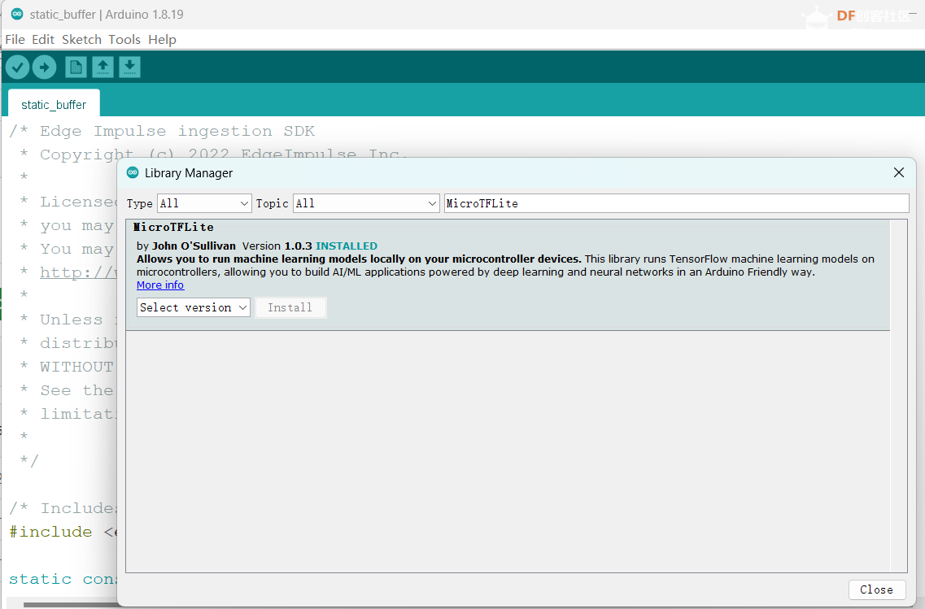
Task: Open the More info link
Action: 160,285
